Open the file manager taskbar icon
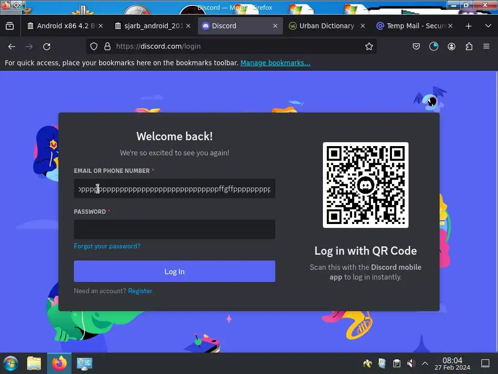The width and height of the screenshot is (498, 374). coord(34,363)
